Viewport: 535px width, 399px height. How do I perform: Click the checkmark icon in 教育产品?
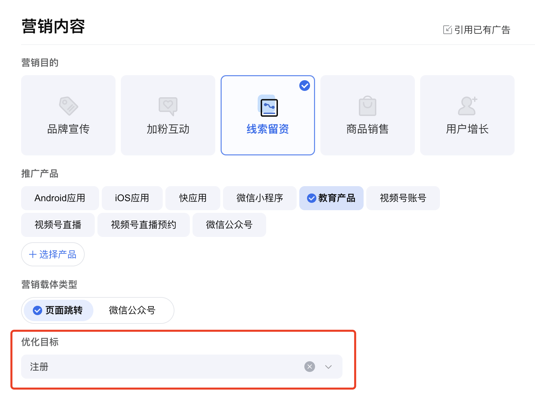point(312,198)
